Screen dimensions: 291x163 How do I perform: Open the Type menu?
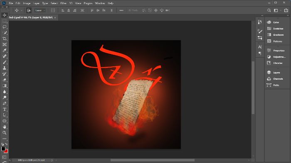45,3
